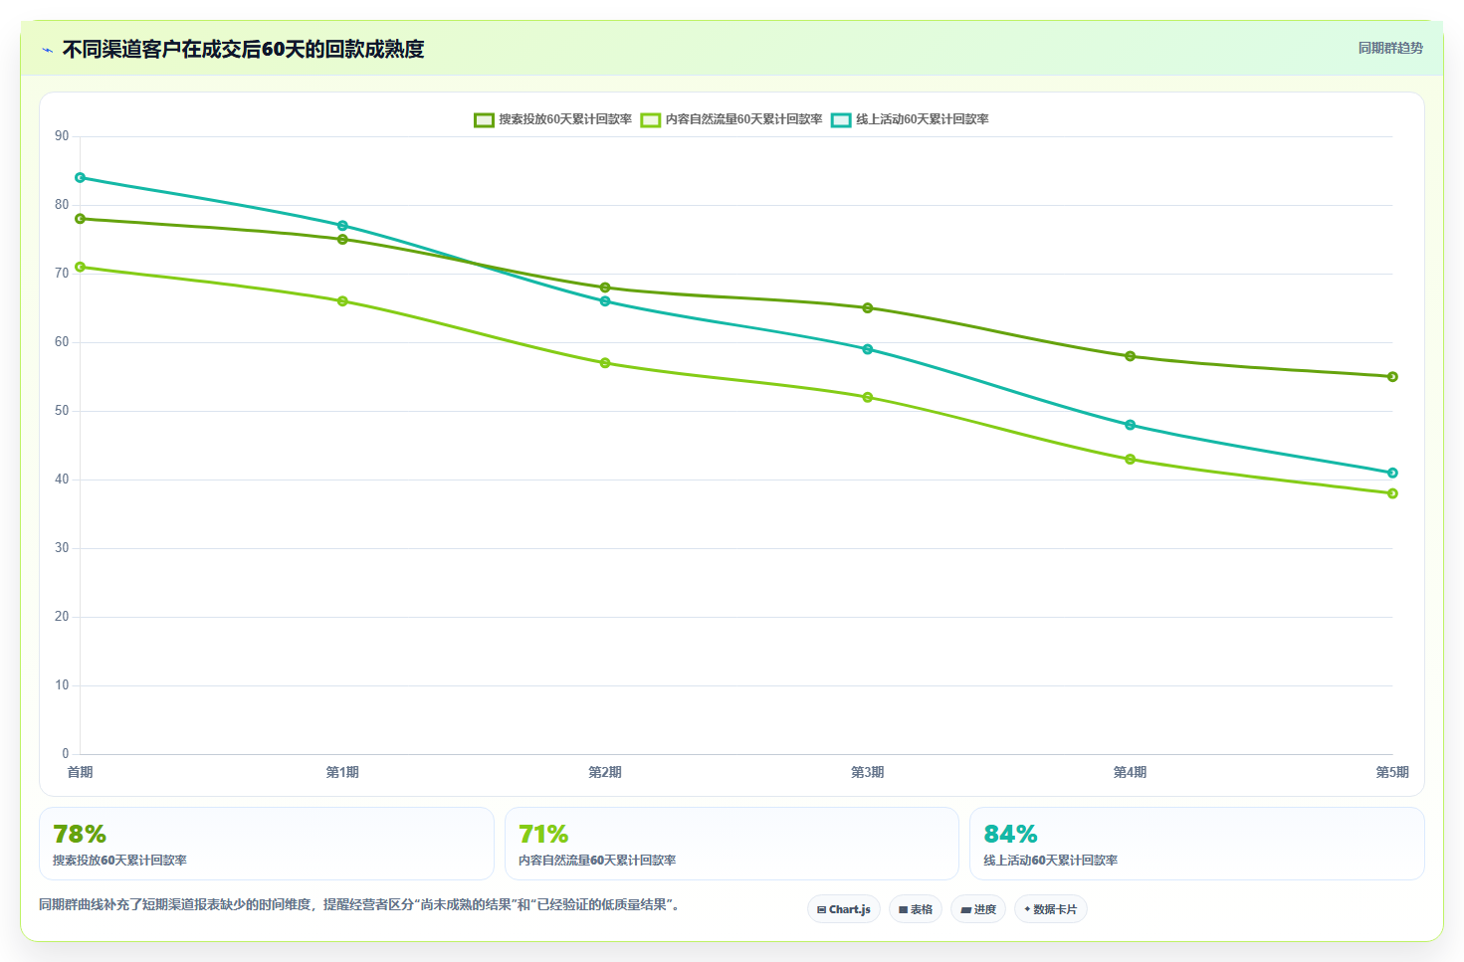This screenshot has height=962, width=1464.
Task: Click the 同期群趋势 label in the header
Action: coord(1390,48)
